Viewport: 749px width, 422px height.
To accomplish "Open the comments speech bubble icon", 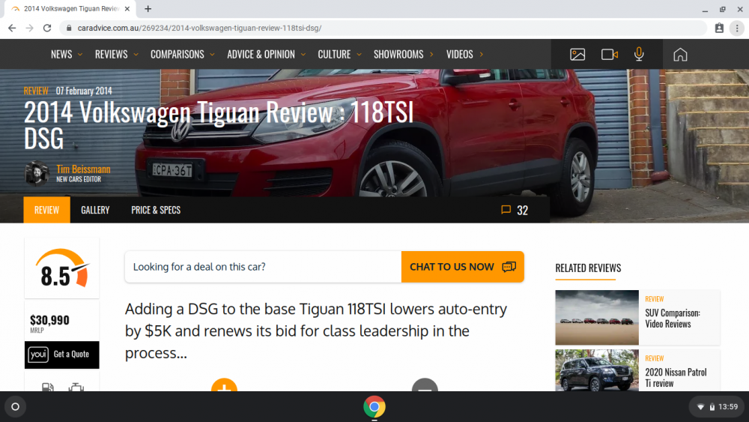I will [x=506, y=210].
